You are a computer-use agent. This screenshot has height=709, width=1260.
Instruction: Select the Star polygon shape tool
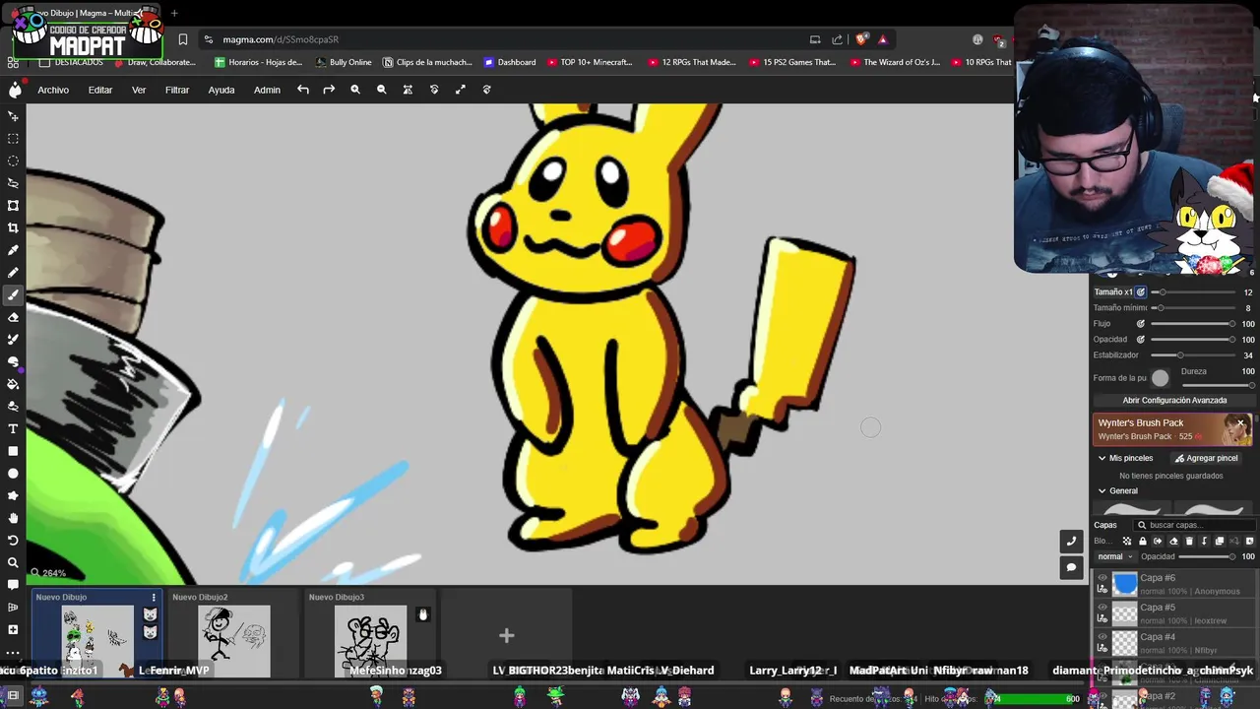[13, 495]
